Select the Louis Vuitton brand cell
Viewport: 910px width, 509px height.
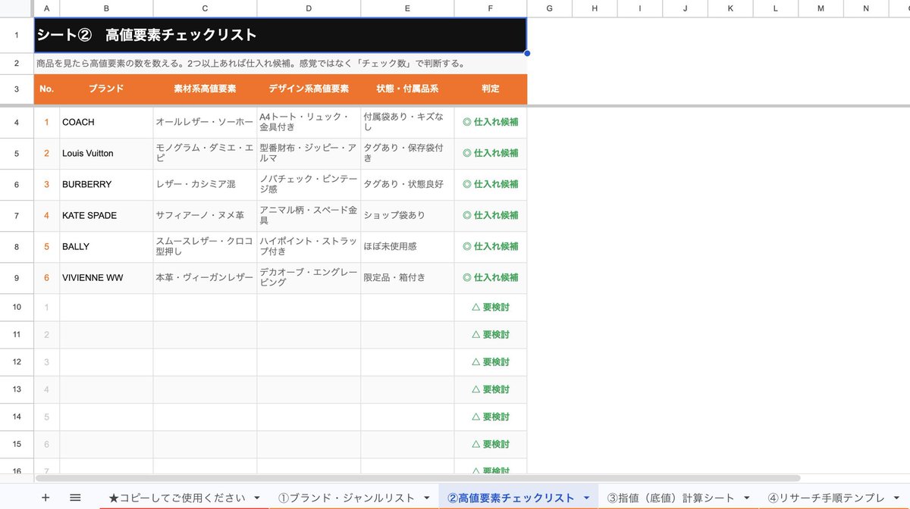click(x=106, y=153)
